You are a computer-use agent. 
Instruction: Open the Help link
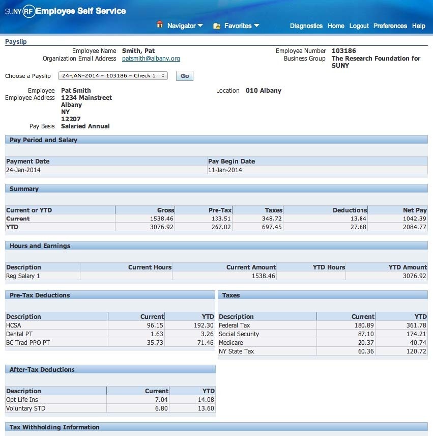tap(418, 26)
